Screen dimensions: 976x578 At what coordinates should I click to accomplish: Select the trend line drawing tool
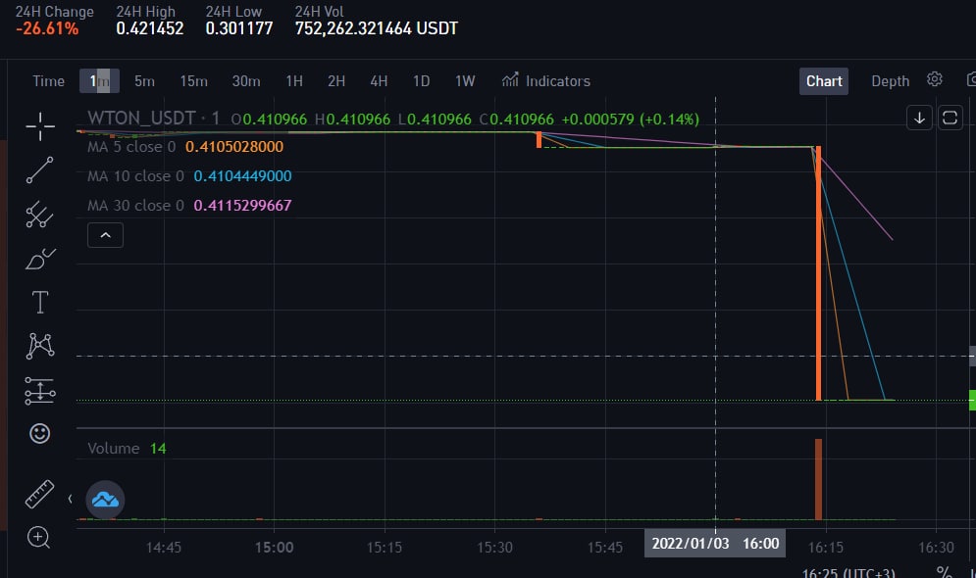tap(40, 170)
